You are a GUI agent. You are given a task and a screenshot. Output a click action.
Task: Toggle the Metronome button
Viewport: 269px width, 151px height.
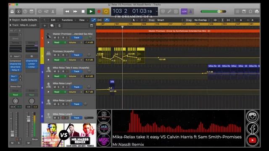pos(190,11)
